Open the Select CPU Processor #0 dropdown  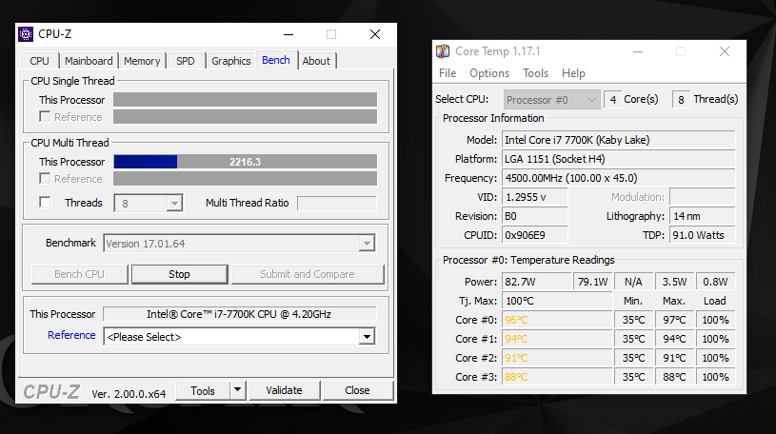click(552, 100)
